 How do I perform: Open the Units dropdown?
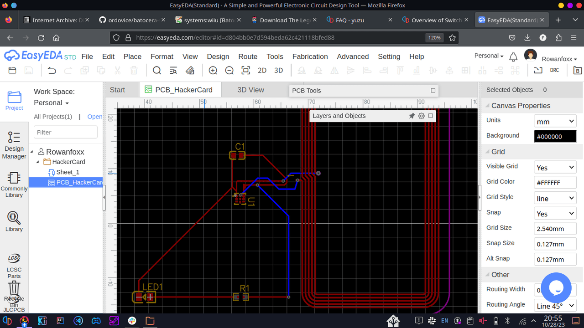coord(555,121)
